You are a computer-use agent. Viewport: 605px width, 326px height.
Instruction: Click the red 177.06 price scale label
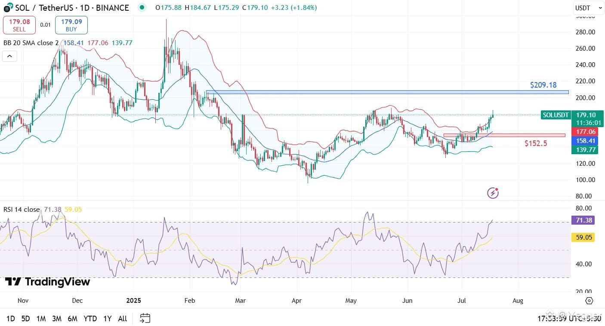point(586,132)
